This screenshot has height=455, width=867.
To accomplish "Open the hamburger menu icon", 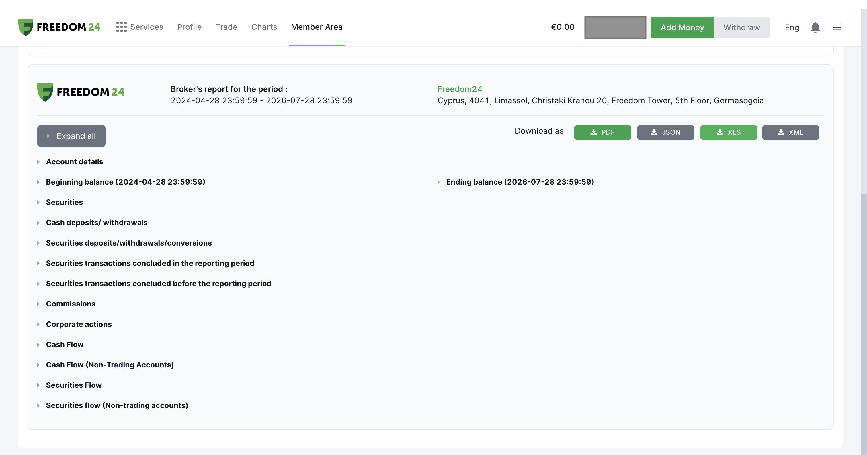I will click(837, 27).
